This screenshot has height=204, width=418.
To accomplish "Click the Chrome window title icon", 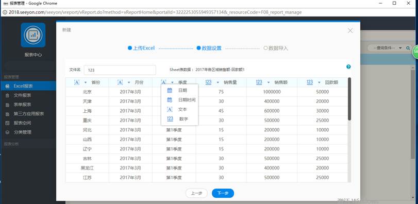I will [x=5, y=3].
